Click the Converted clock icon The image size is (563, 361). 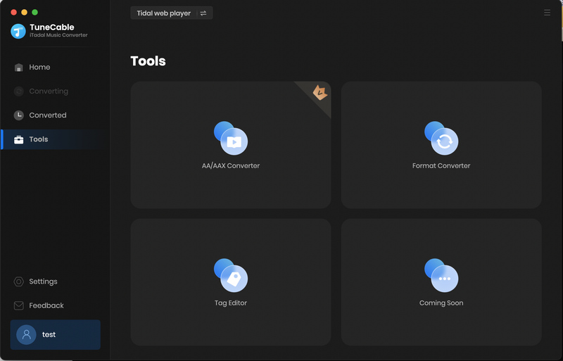(x=19, y=115)
